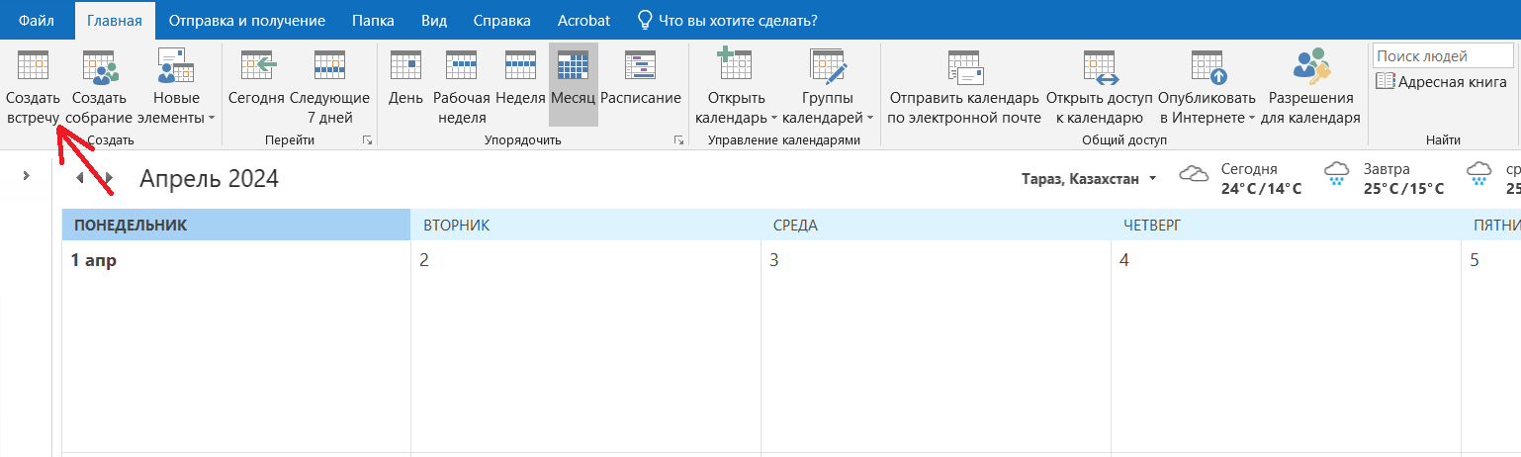Viewport: 1521px width, 457px height.
Task: Toggle the Месяц view button
Action: [573, 67]
